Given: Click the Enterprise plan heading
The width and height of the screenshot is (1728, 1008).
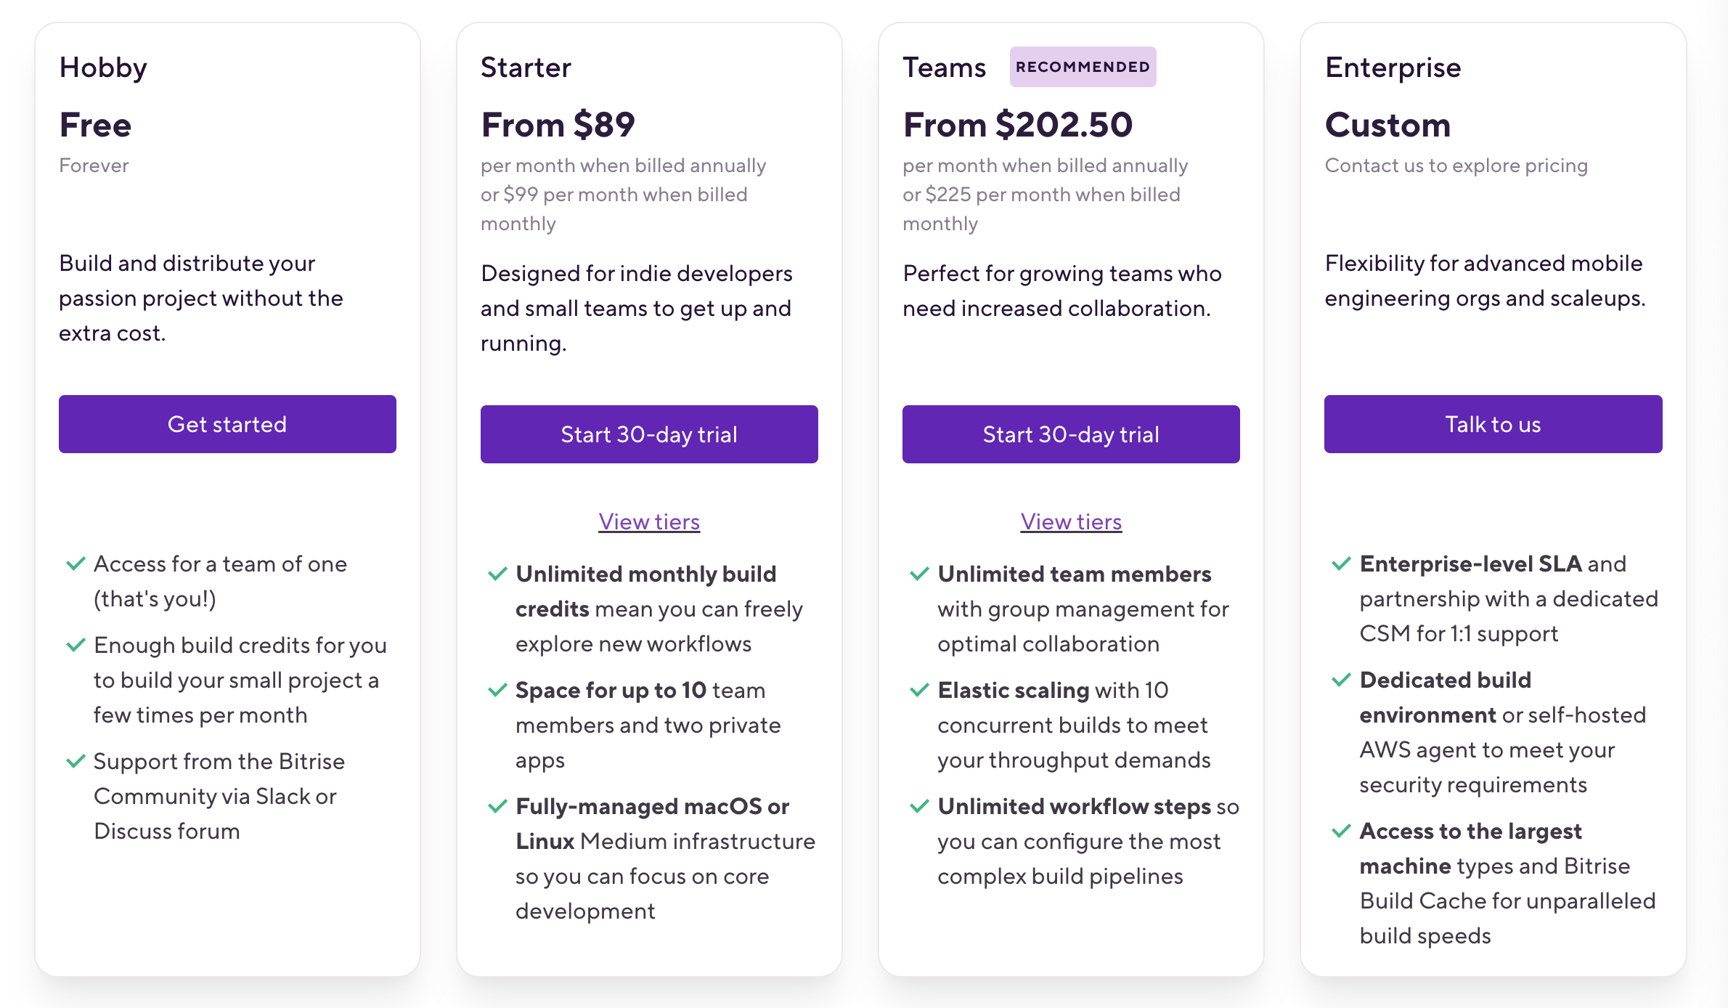Looking at the screenshot, I should coord(1393,68).
